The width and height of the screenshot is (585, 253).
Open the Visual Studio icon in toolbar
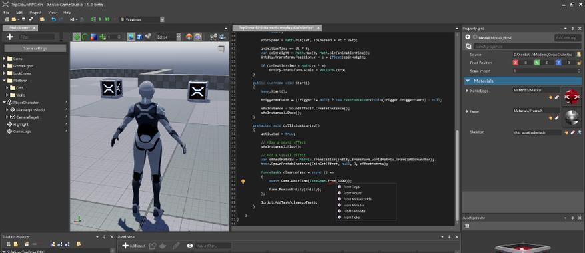tap(72, 19)
